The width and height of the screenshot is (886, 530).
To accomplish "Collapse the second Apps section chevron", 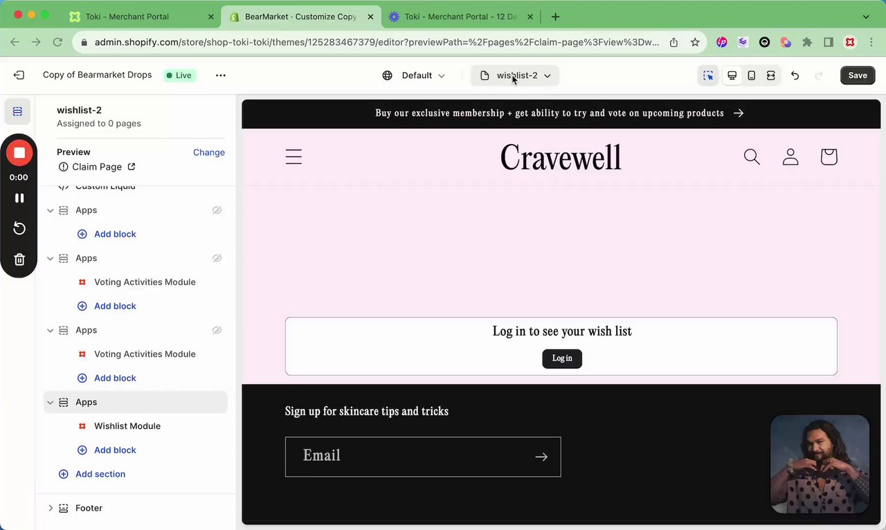I will (x=50, y=258).
